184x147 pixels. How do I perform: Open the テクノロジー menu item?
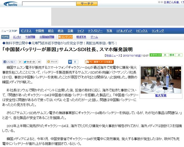95,31
